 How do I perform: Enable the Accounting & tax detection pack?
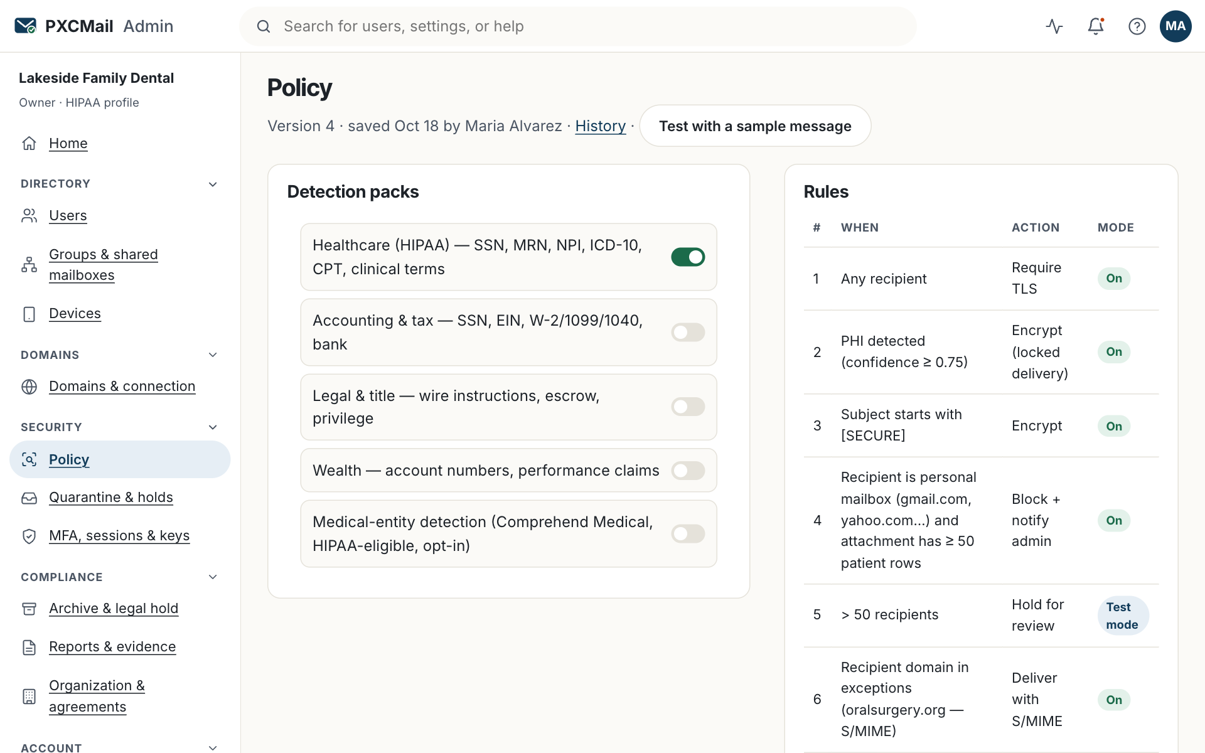coord(688,332)
